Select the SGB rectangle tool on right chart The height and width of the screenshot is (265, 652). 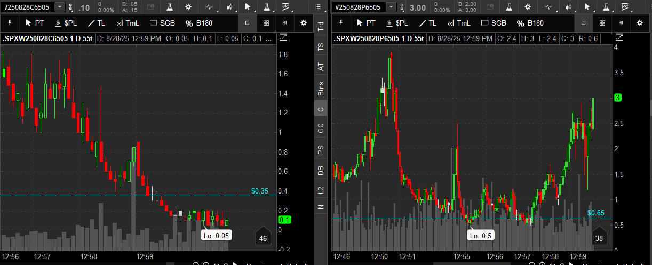coord(494,23)
